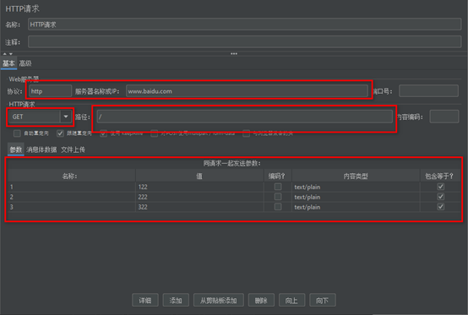Enable the browser-compatible headers checkbox

[x=246, y=133]
